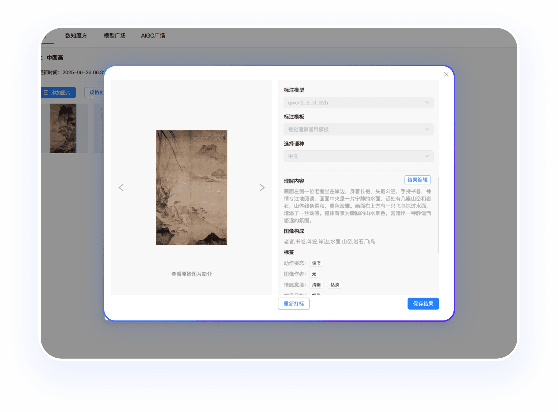
Task: Select the 清幽 mood tag
Action: (x=316, y=285)
